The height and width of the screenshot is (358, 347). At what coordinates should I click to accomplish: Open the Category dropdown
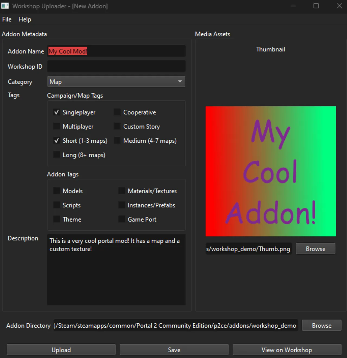(x=116, y=81)
